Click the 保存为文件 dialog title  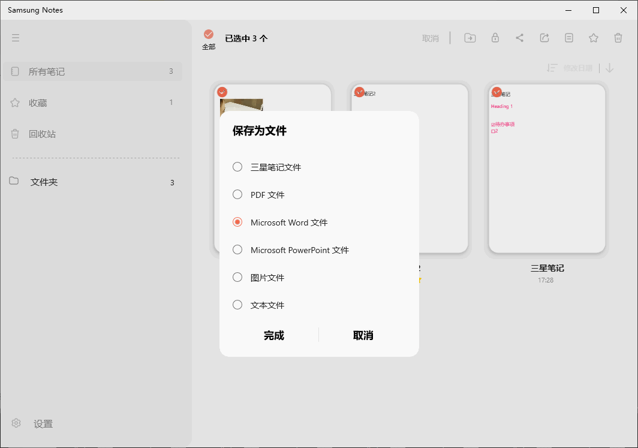point(260,131)
